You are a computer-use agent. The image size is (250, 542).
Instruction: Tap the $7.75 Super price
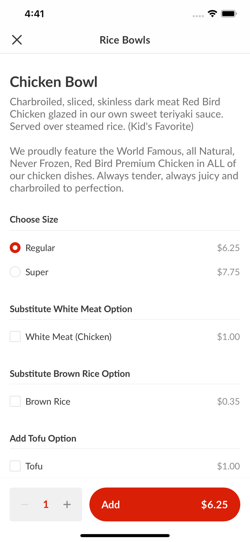pos(228,272)
